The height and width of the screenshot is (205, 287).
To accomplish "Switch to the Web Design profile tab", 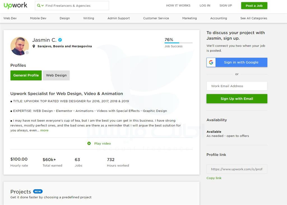I will coord(56,75).
